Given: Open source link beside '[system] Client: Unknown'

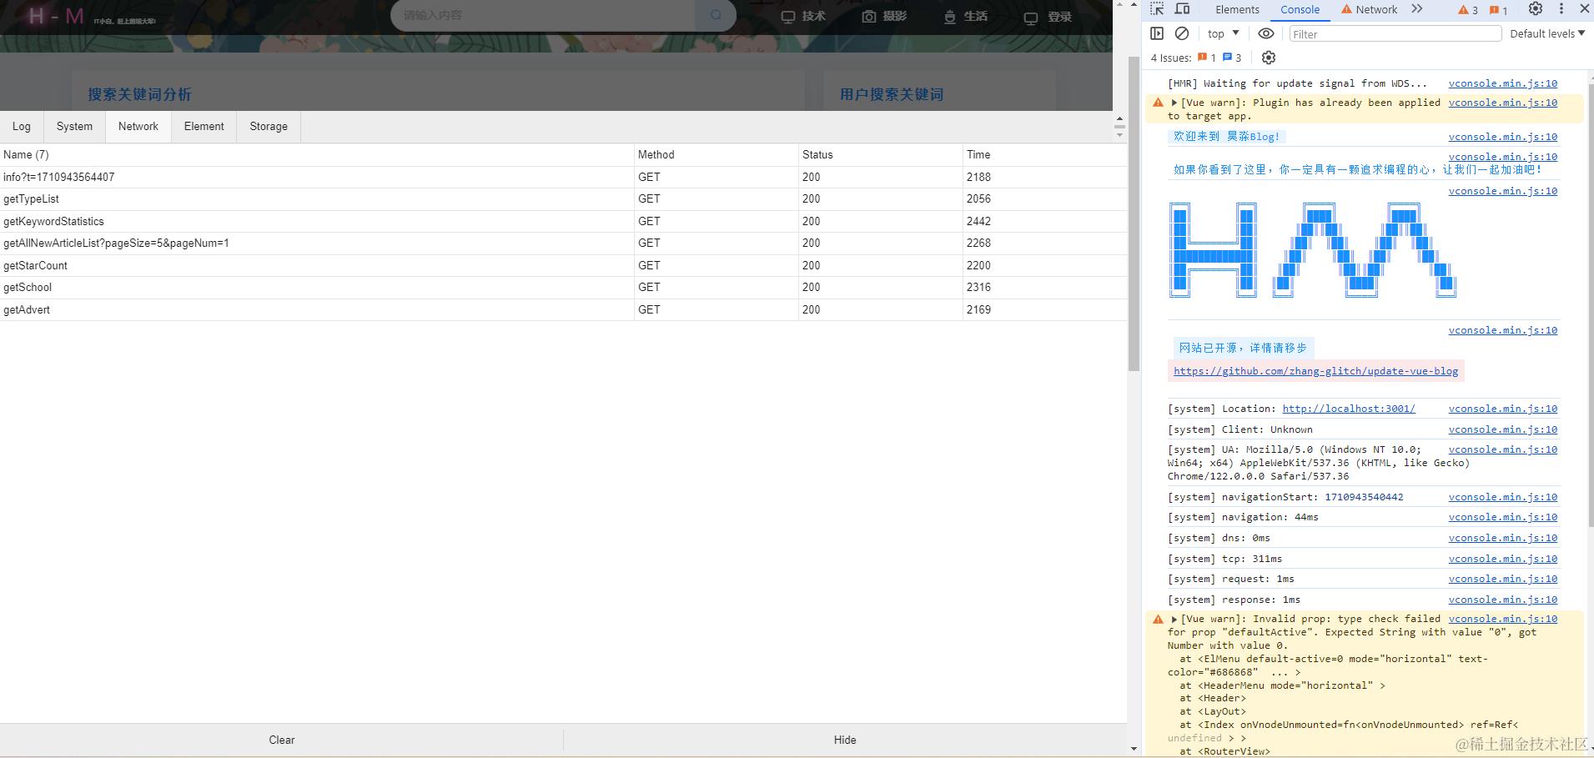Looking at the screenshot, I should pos(1503,429).
